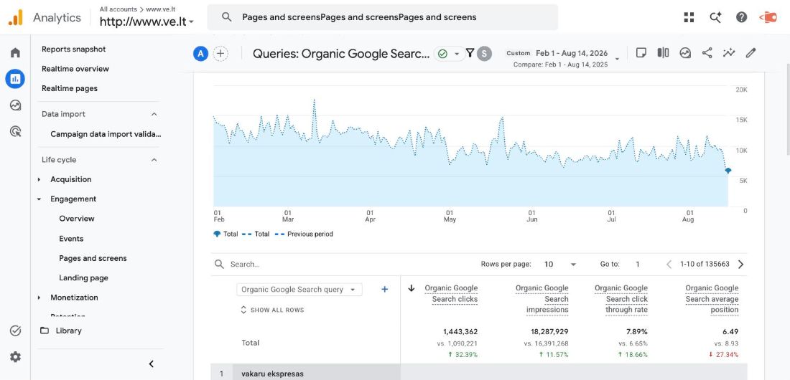The width and height of the screenshot is (790, 380).
Task: Open the Home icon in left rail
Action: [15, 52]
